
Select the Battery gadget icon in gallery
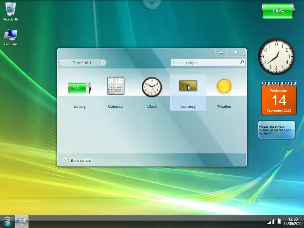(80, 88)
